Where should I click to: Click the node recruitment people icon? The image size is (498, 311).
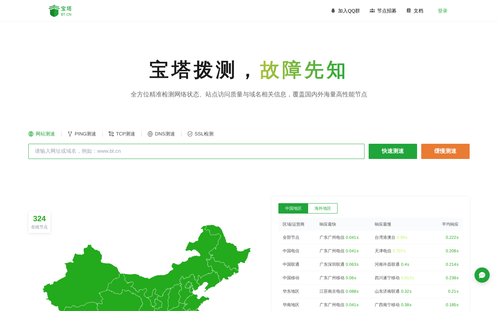(372, 11)
